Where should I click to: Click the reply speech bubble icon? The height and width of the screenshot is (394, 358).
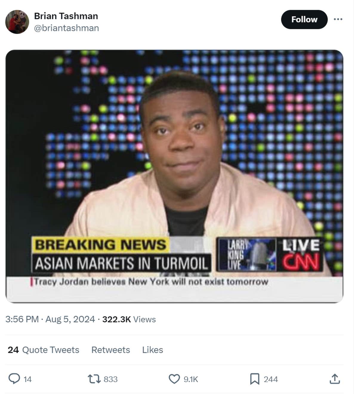(x=14, y=379)
